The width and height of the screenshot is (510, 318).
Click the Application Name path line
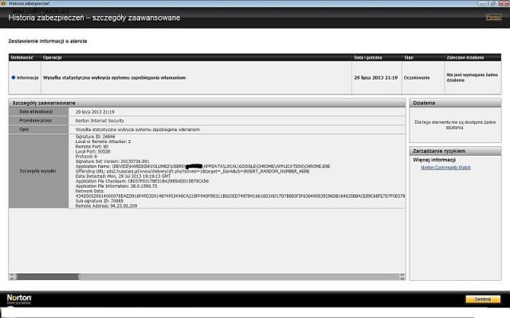coord(202,166)
